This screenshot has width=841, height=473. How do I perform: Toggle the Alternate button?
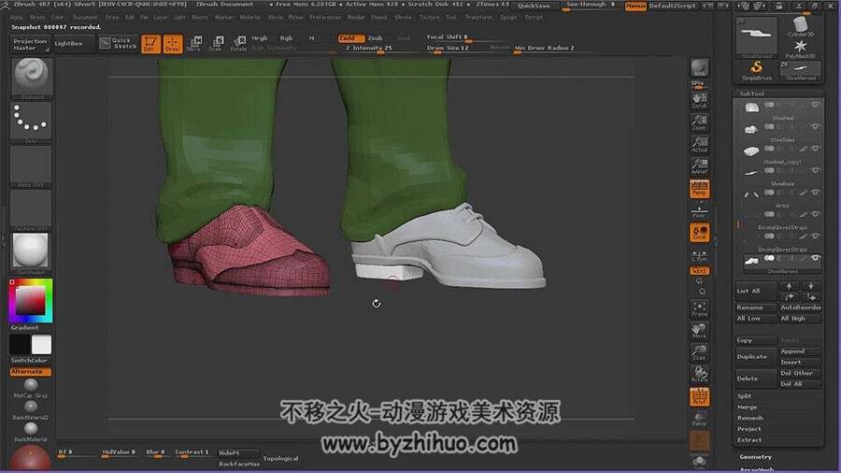coord(30,372)
